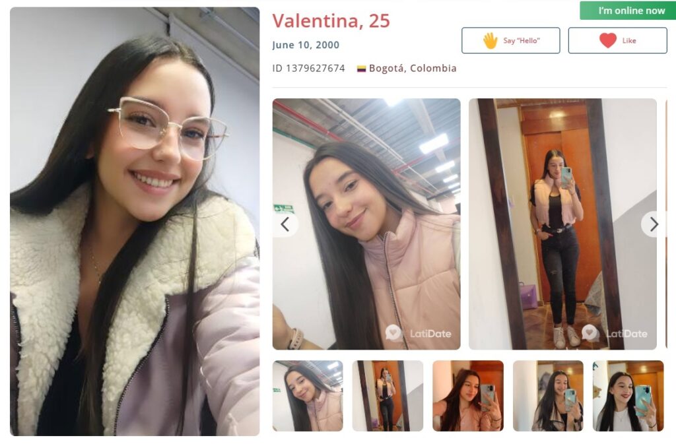Select the fifth small thumbnail, white top

click(x=628, y=396)
